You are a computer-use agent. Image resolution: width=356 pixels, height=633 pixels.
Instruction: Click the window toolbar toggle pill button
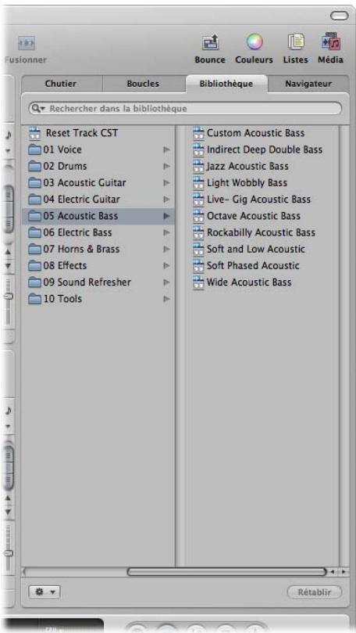pyautogui.click(x=339, y=16)
